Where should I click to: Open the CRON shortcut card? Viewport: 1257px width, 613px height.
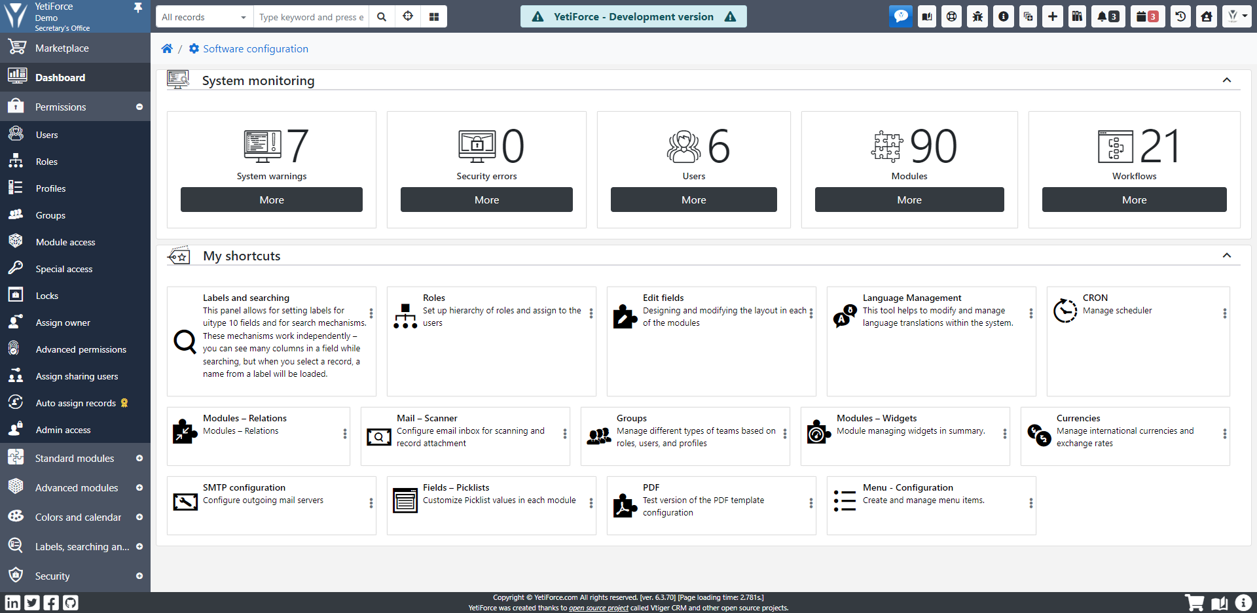tap(1139, 342)
